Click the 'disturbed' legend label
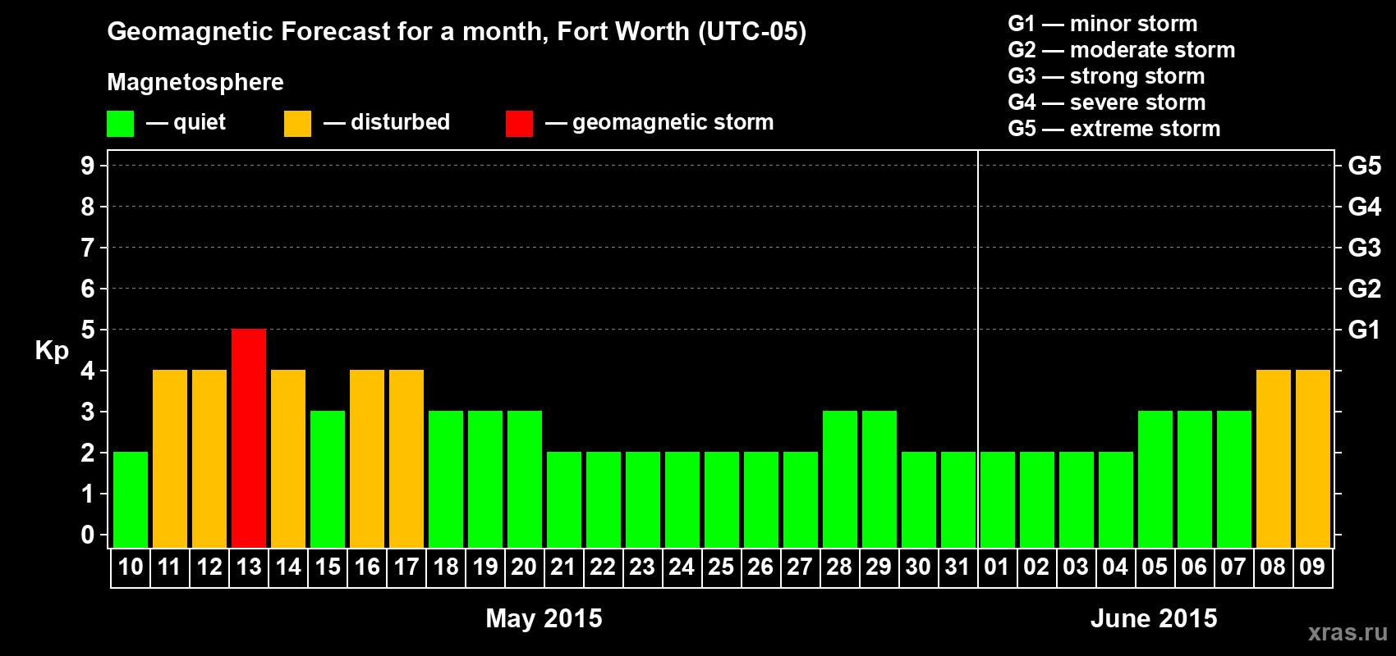This screenshot has width=1396, height=656. pos(401,122)
